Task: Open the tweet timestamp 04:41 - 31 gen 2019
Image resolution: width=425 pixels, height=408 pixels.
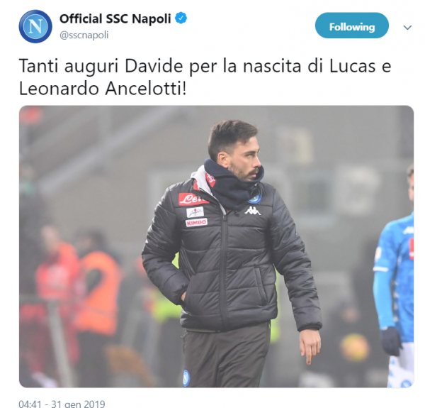Action: coord(62,404)
